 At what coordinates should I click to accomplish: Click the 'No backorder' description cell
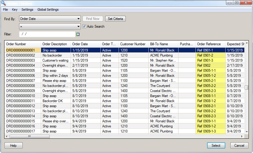pos(56,55)
